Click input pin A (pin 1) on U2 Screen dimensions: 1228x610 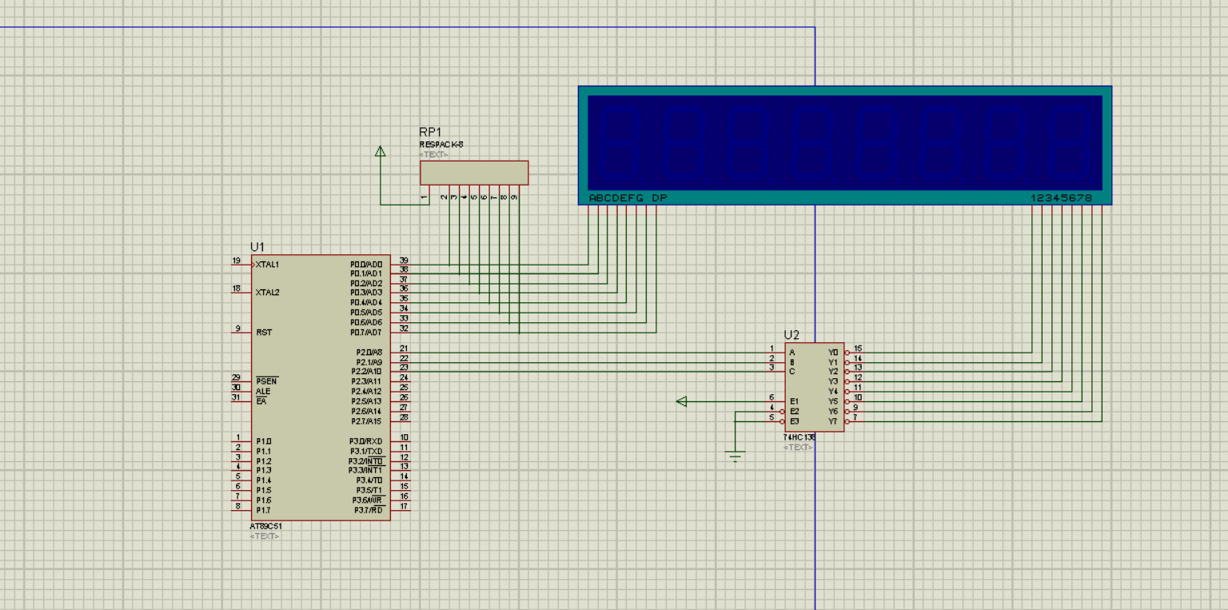pyautogui.click(x=775, y=352)
